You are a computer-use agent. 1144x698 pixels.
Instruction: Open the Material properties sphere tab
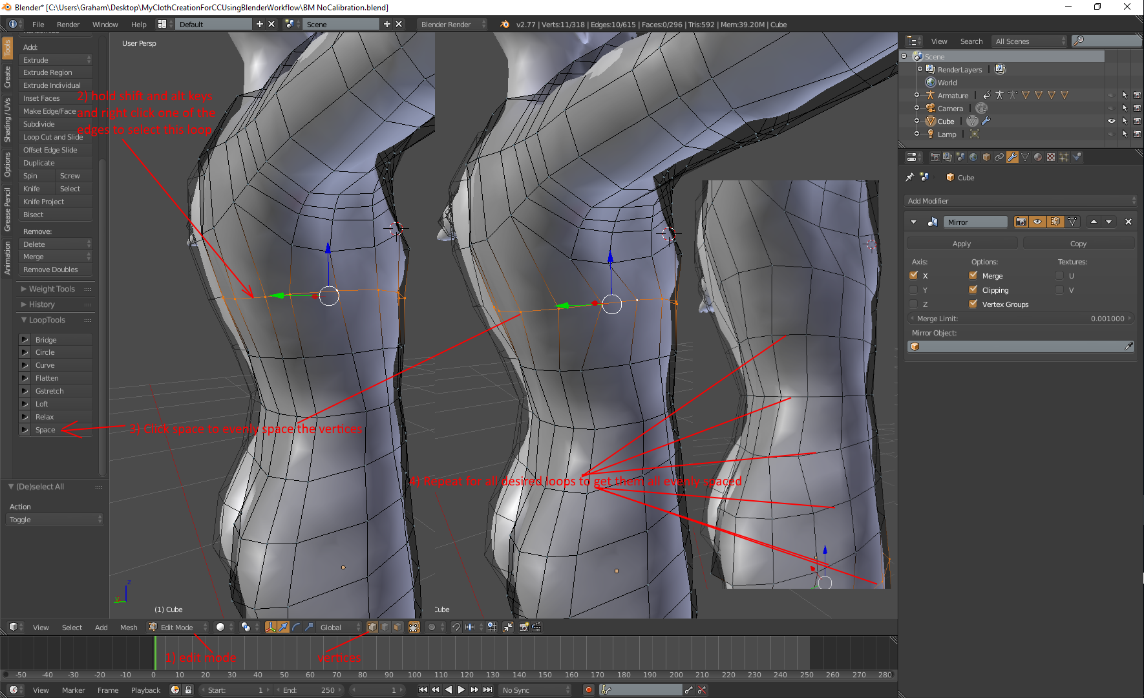[1038, 157]
